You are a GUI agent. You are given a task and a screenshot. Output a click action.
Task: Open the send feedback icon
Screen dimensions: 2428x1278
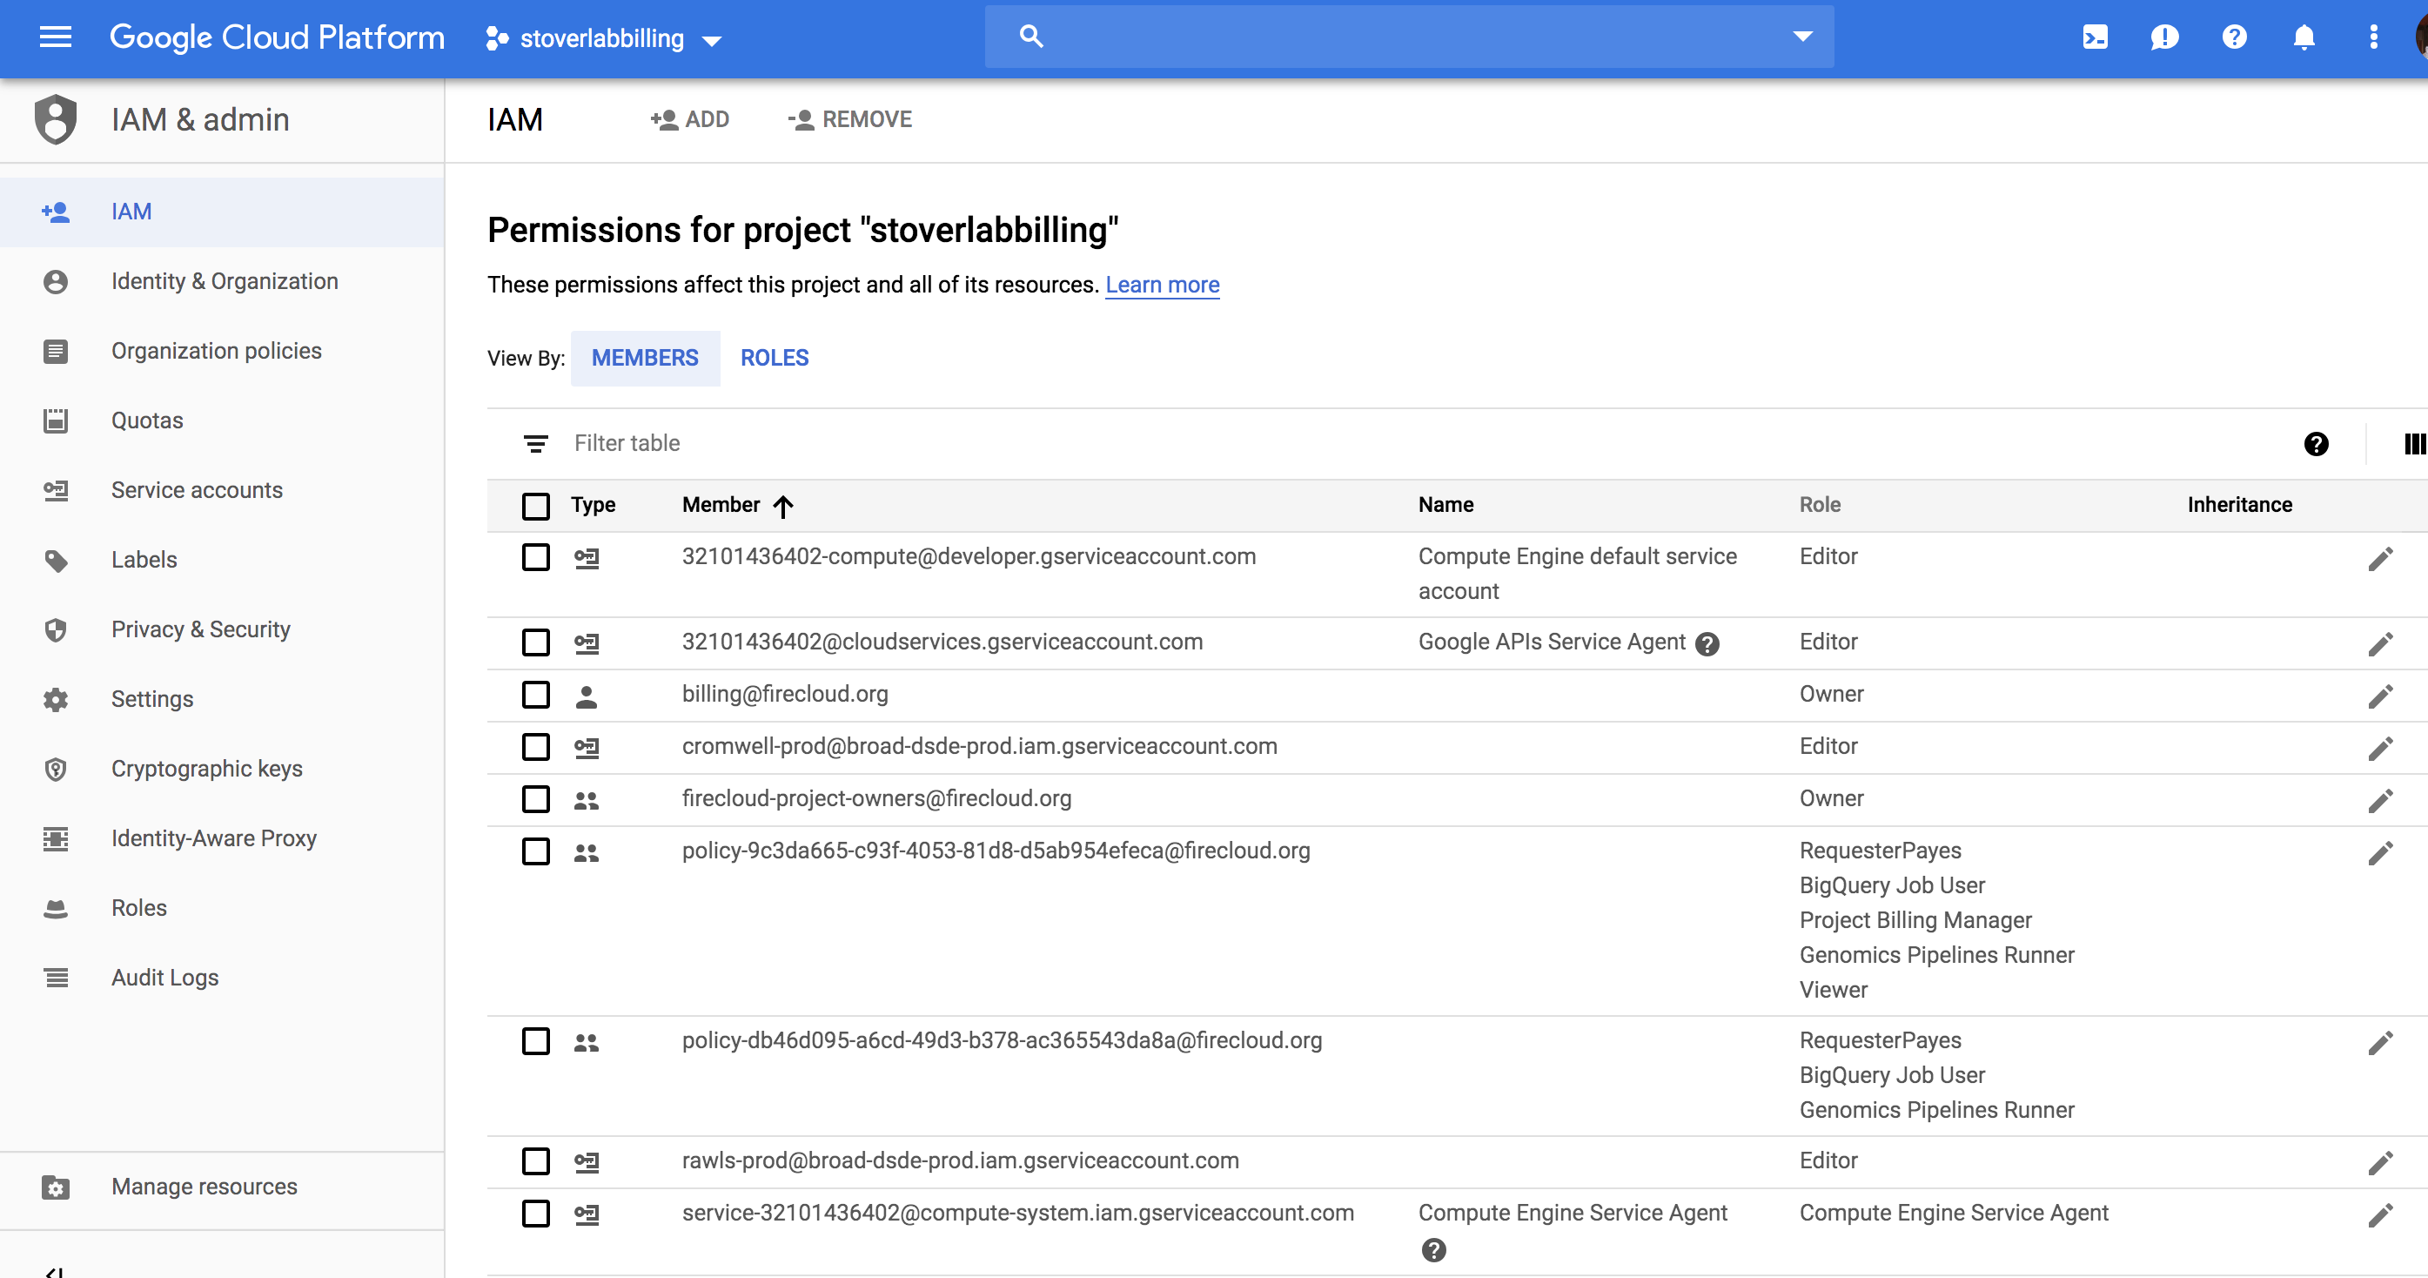tap(2164, 37)
